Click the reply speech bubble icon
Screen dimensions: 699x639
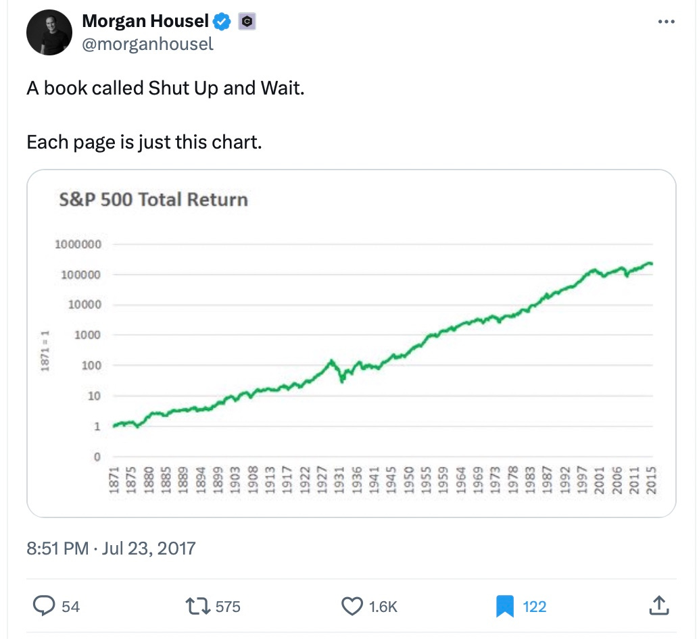(x=44, y=606)
